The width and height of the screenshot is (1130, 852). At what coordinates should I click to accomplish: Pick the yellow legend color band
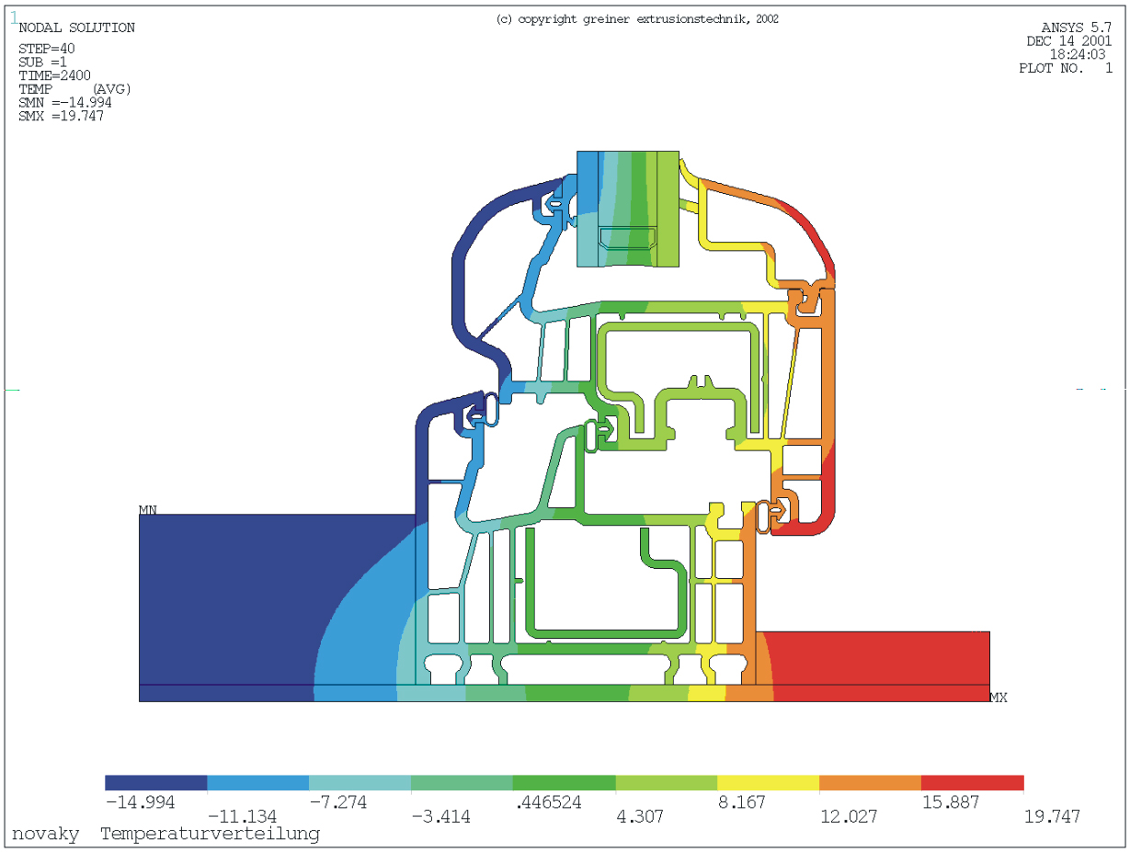click(x=768, y=783)
